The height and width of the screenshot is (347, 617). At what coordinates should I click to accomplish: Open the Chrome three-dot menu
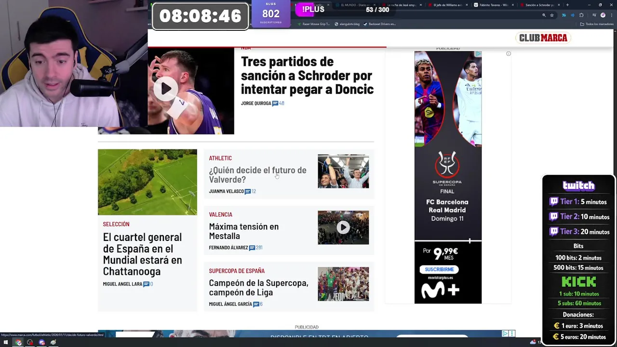(612, 15)
